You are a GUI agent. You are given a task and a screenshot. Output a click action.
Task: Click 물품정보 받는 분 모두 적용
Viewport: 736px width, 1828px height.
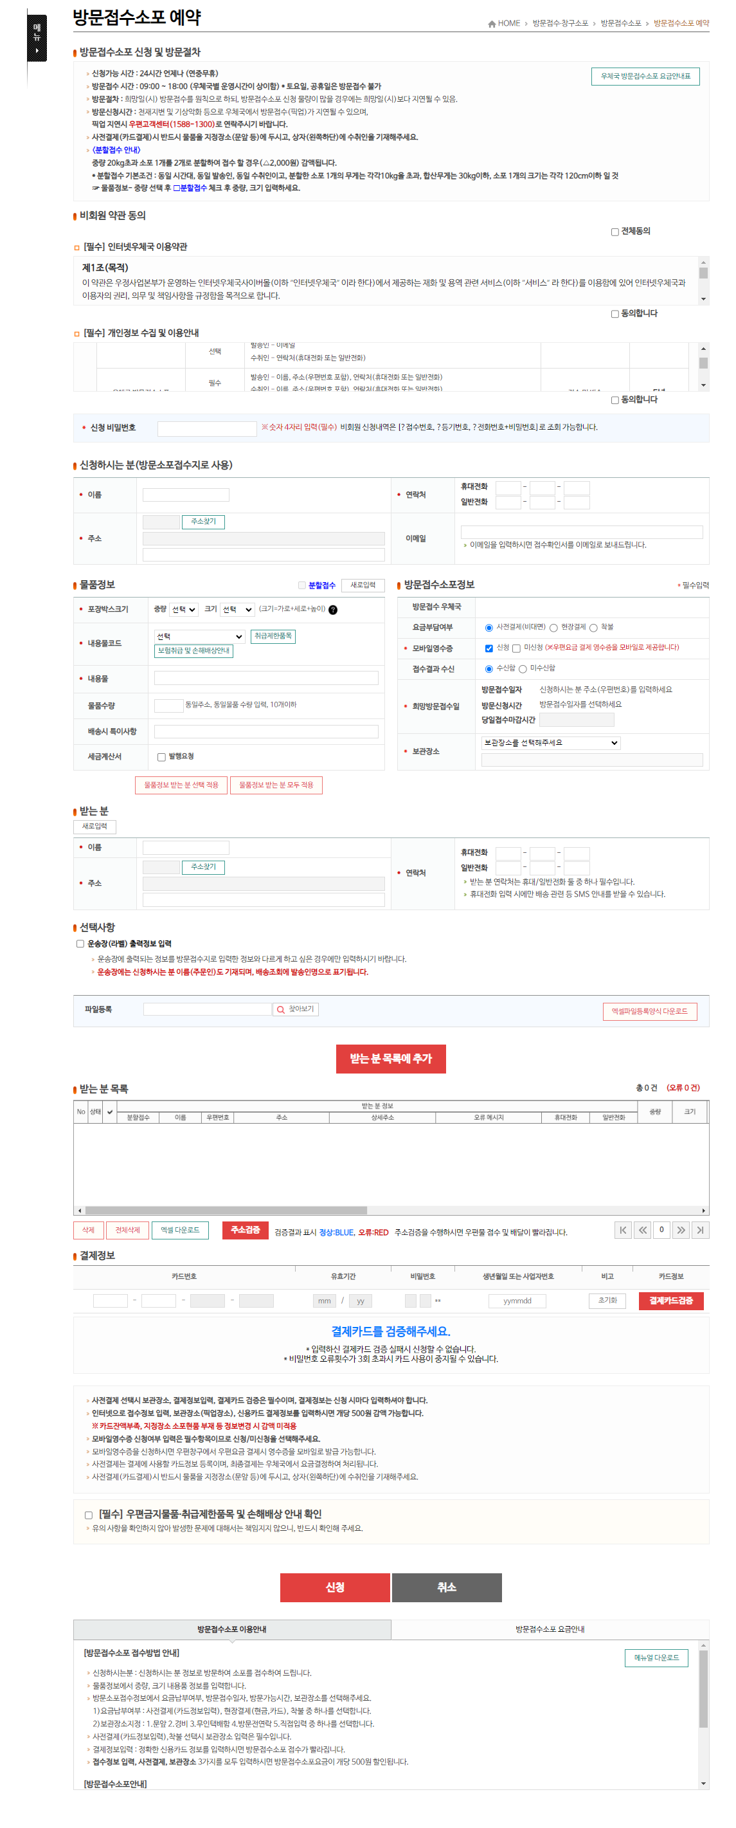(276, 785)
